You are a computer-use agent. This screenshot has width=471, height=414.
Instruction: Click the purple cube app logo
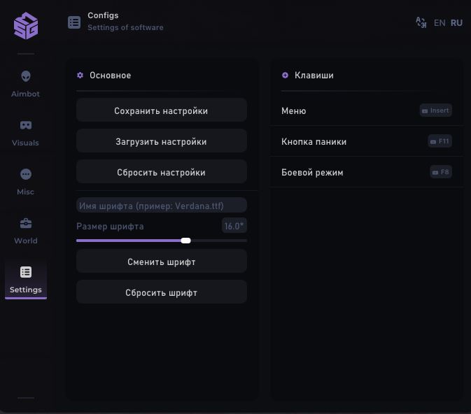pyautogui.click(x=26, y=25)
